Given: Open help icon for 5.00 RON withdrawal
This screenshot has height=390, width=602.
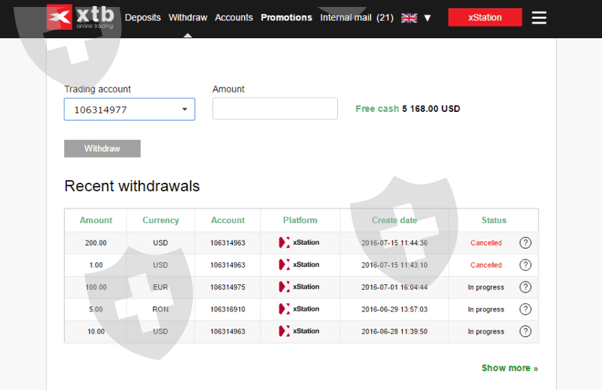Looking at the screenshot, I should point(525,309).
